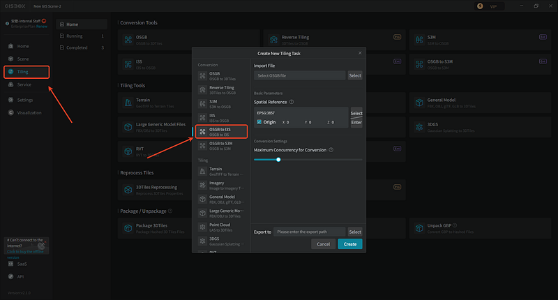Viewport: 558px width, 300px height.
Task: Click the API icon in sidebar
Action: [x=10, y=276]
